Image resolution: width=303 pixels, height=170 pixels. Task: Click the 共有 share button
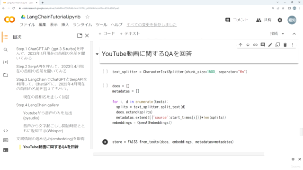(264, 20)
